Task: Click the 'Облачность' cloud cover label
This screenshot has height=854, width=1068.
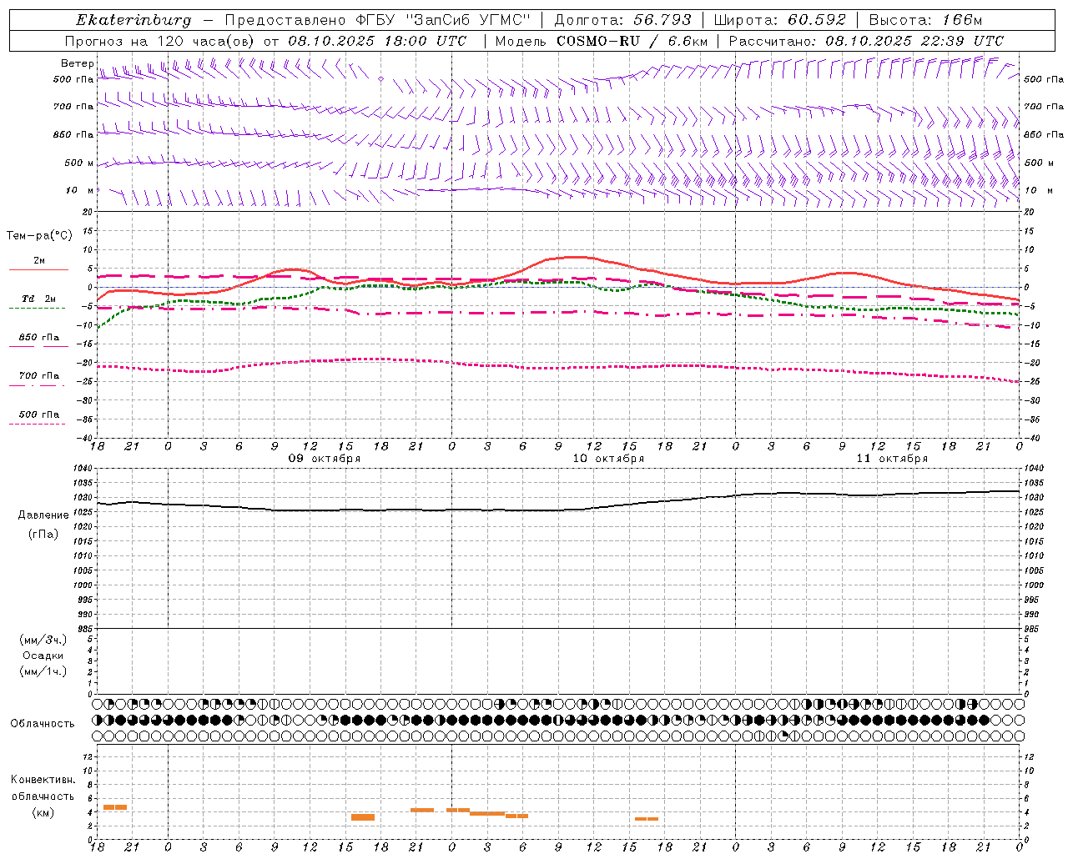Action: click(x=43, y=723)
